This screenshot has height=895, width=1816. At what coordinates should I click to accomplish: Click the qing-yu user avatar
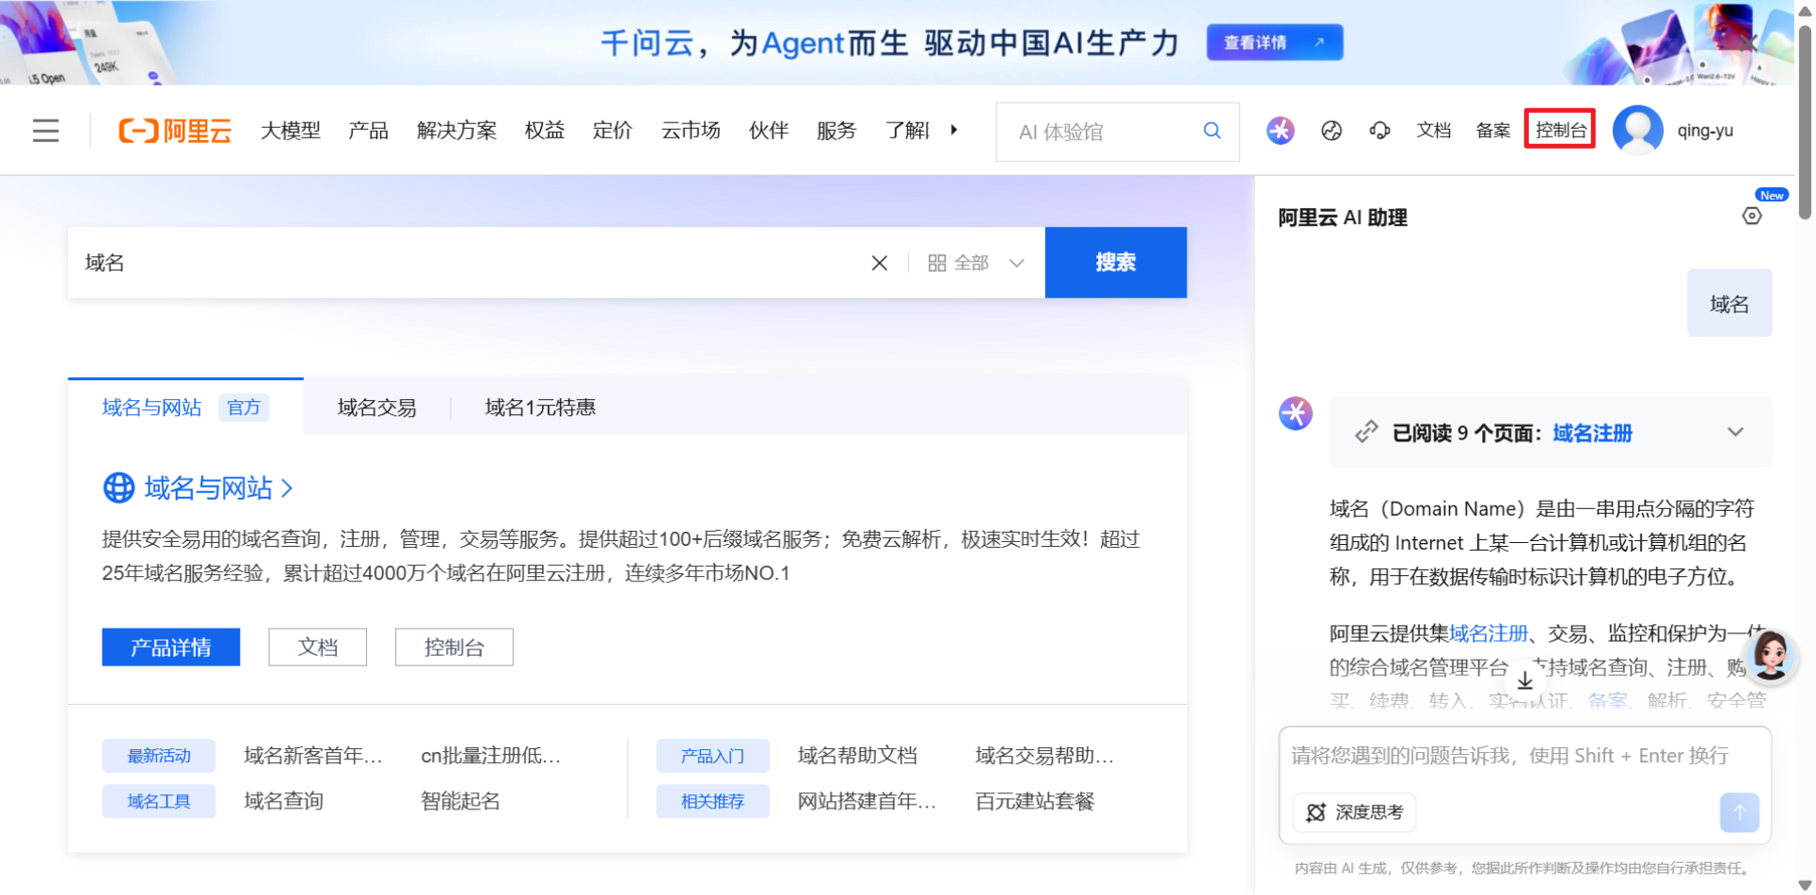click(1638, 130)
